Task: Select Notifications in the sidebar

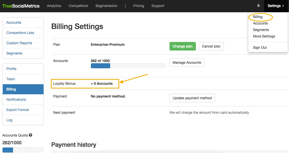Action: coord(16,99)
